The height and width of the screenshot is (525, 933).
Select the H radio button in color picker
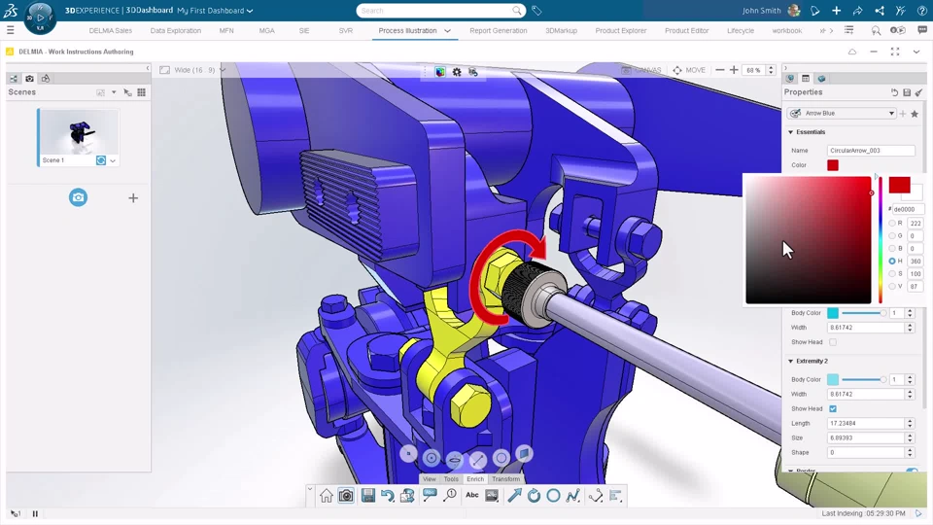coord(892,261)
